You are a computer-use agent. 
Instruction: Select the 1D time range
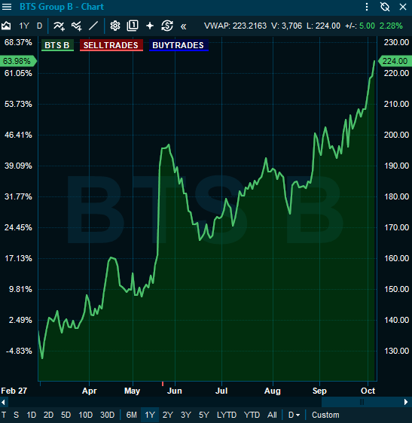click(32, 415)
